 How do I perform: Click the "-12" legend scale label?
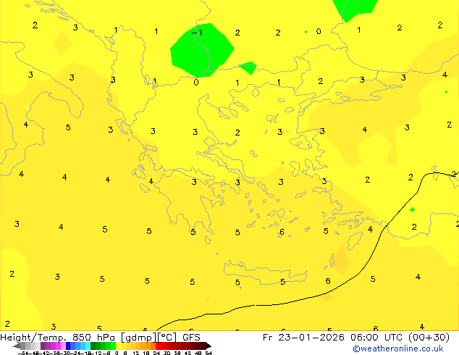point(96,354)
